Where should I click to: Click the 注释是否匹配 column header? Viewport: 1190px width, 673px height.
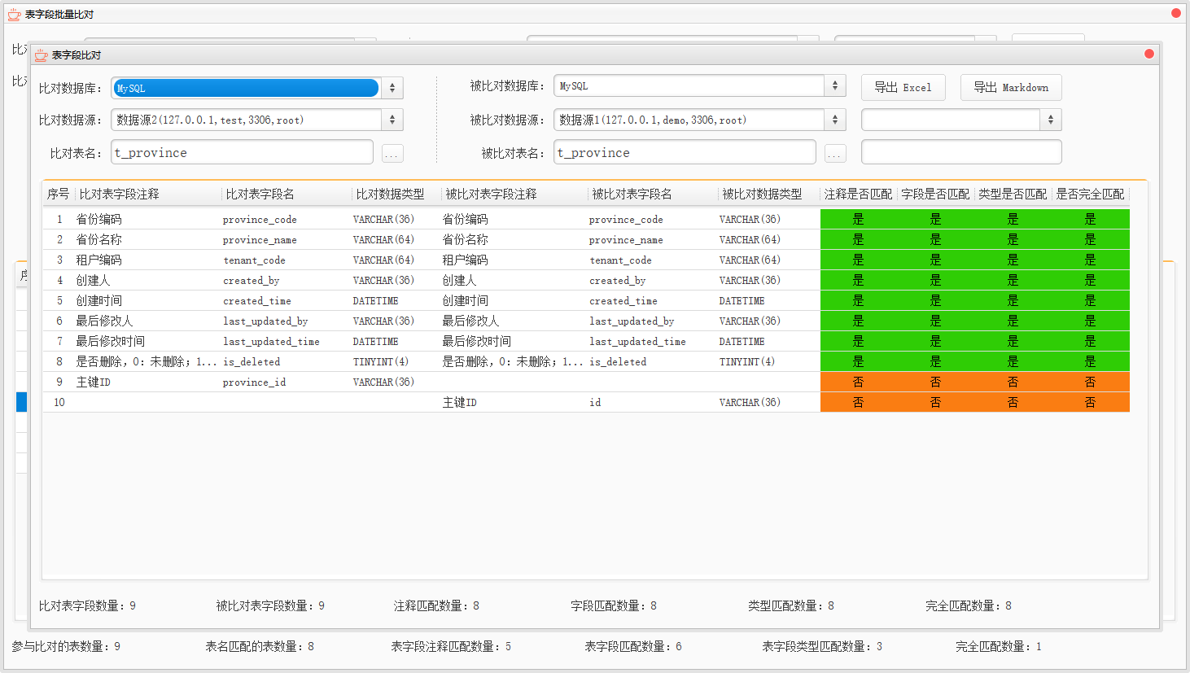[858, 194]
